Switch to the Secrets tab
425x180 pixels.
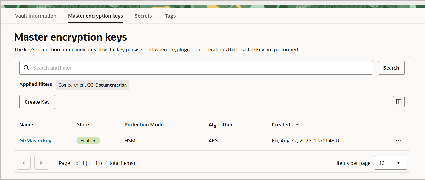point(143,16)
